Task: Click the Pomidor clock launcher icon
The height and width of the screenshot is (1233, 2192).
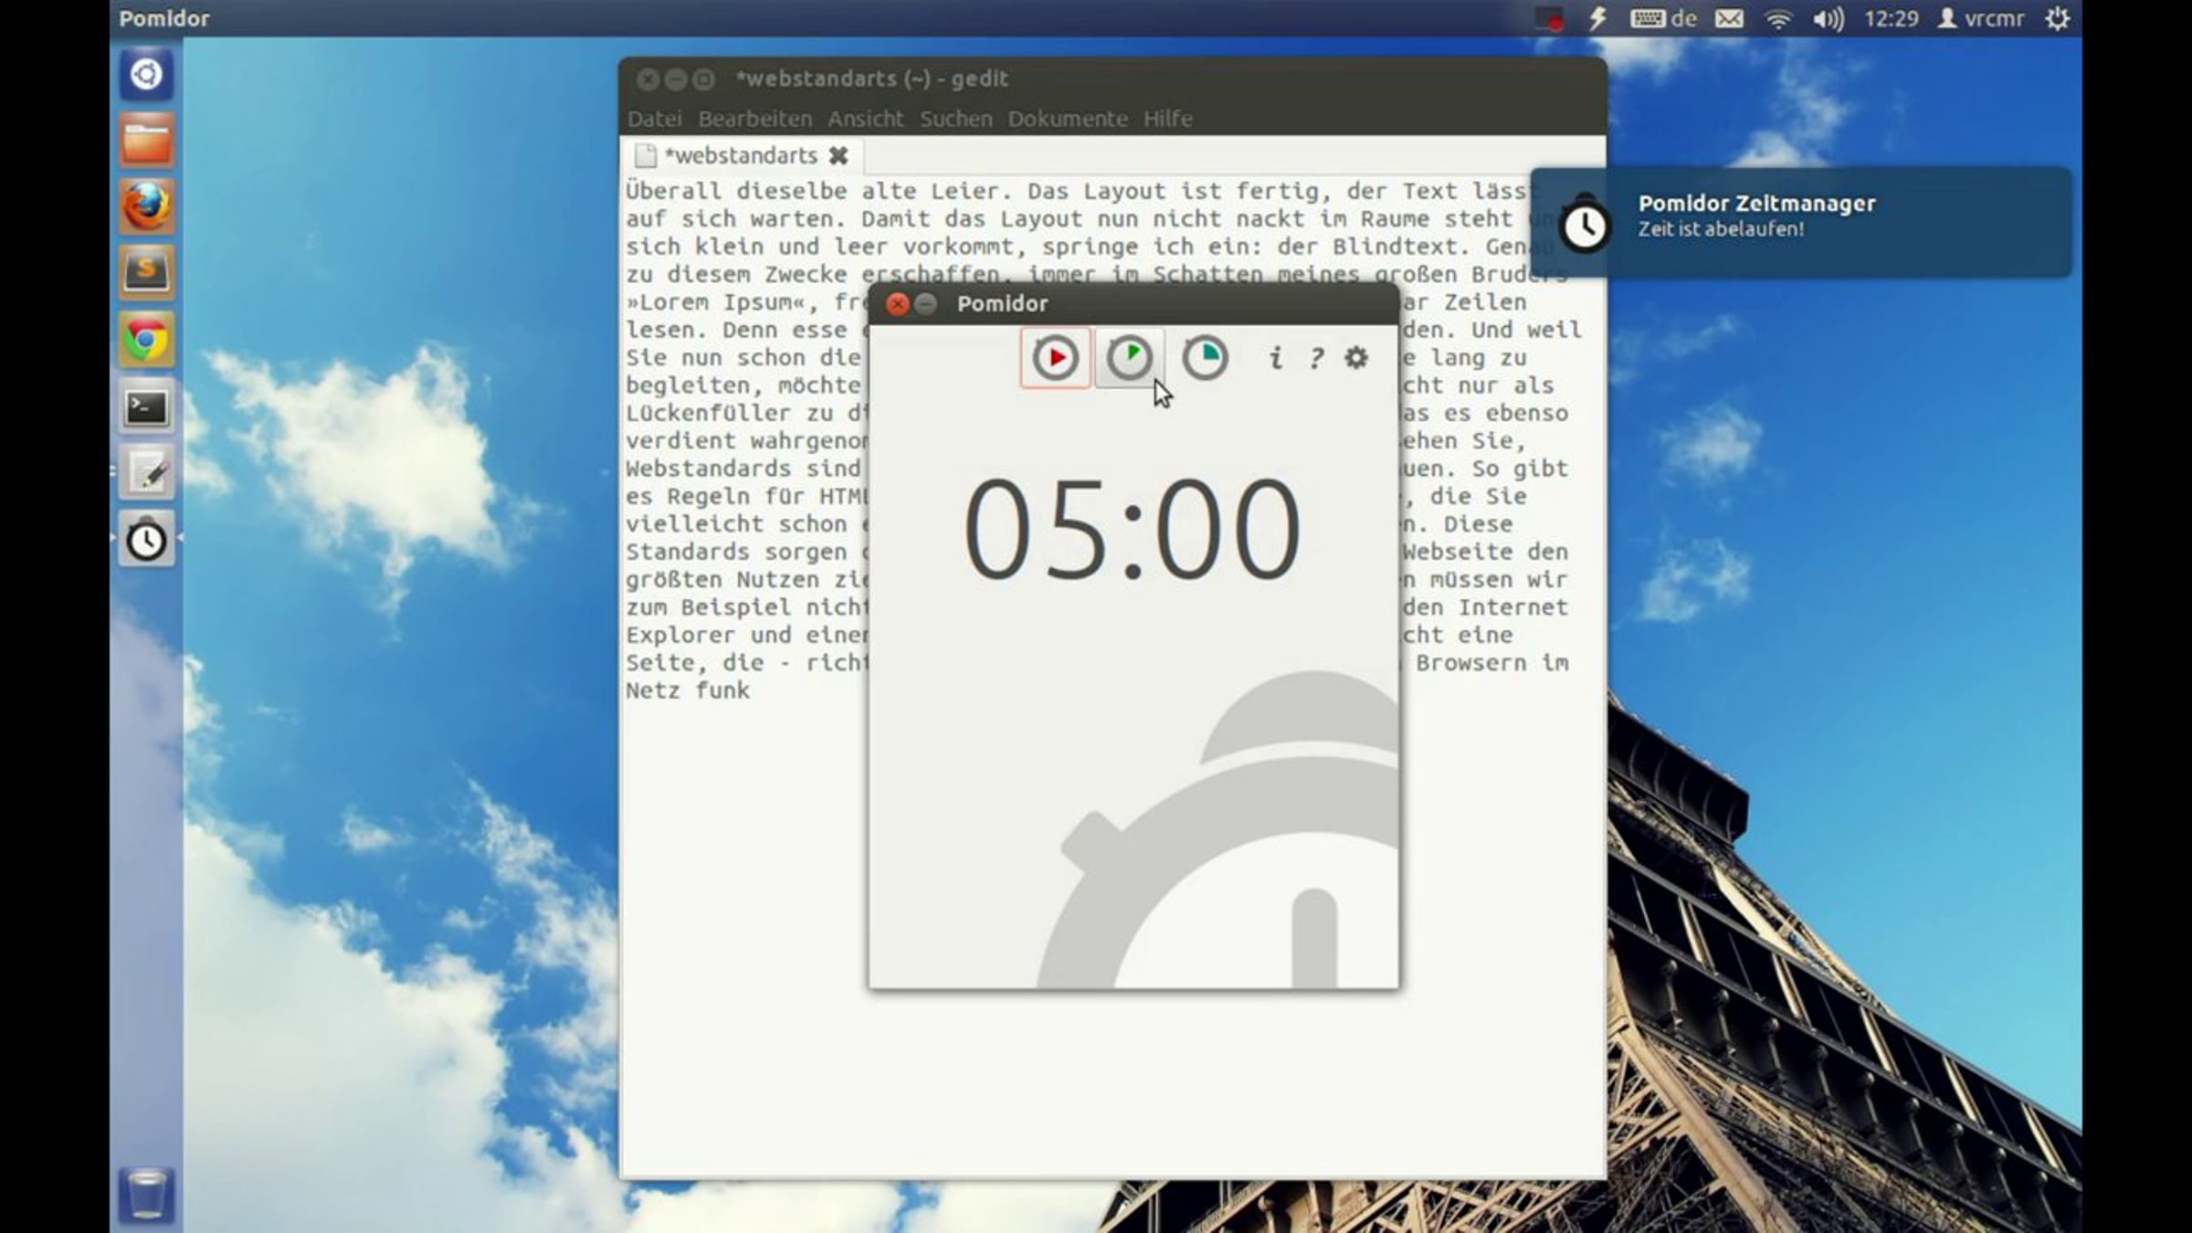Action: point(146,541)
